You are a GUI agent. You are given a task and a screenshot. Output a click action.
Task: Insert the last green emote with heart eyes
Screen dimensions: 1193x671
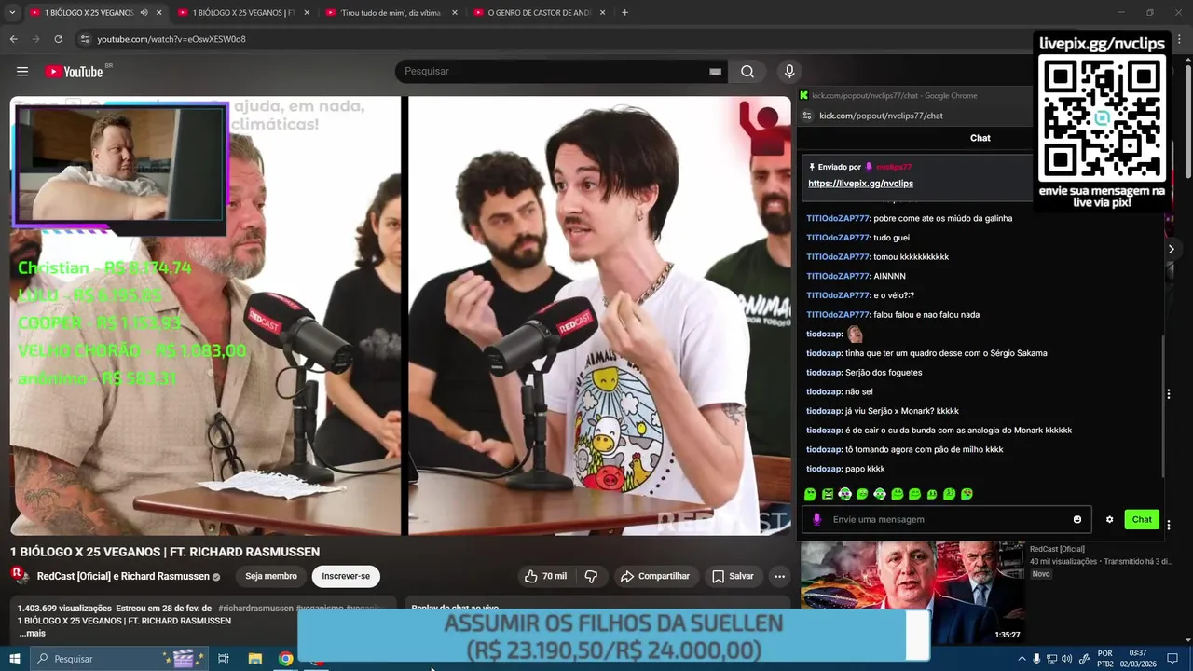coord(967,494)
